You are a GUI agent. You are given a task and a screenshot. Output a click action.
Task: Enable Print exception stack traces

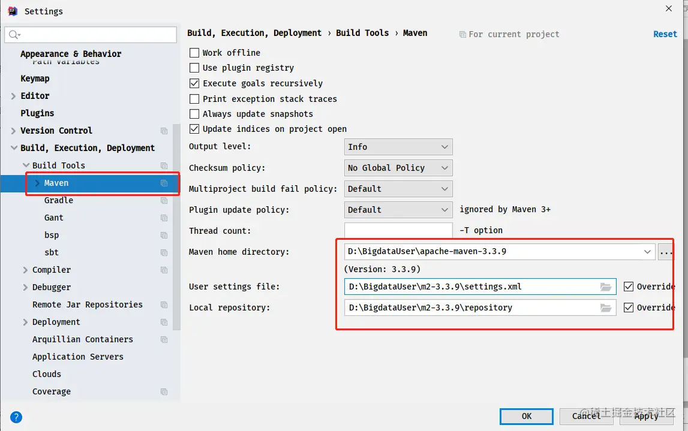(194, 99)
